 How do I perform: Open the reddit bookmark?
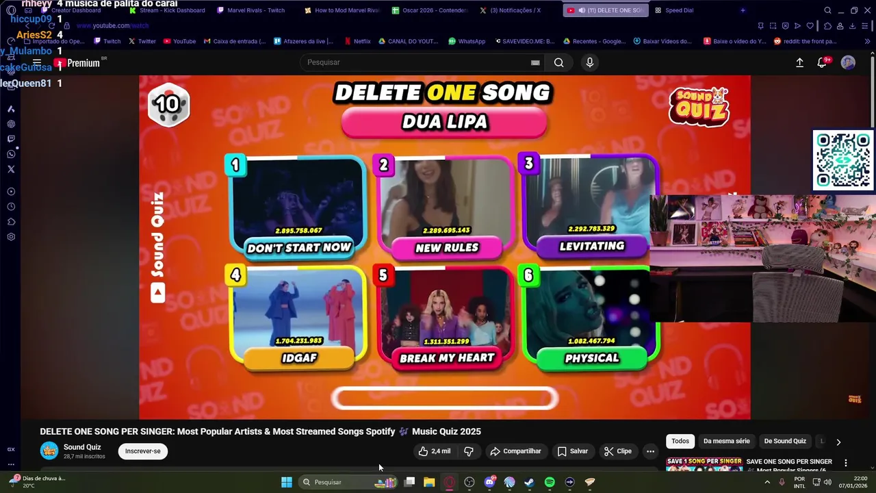click(805, 41)
